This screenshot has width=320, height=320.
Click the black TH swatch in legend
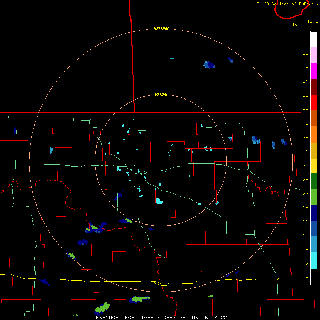(314, 277)
